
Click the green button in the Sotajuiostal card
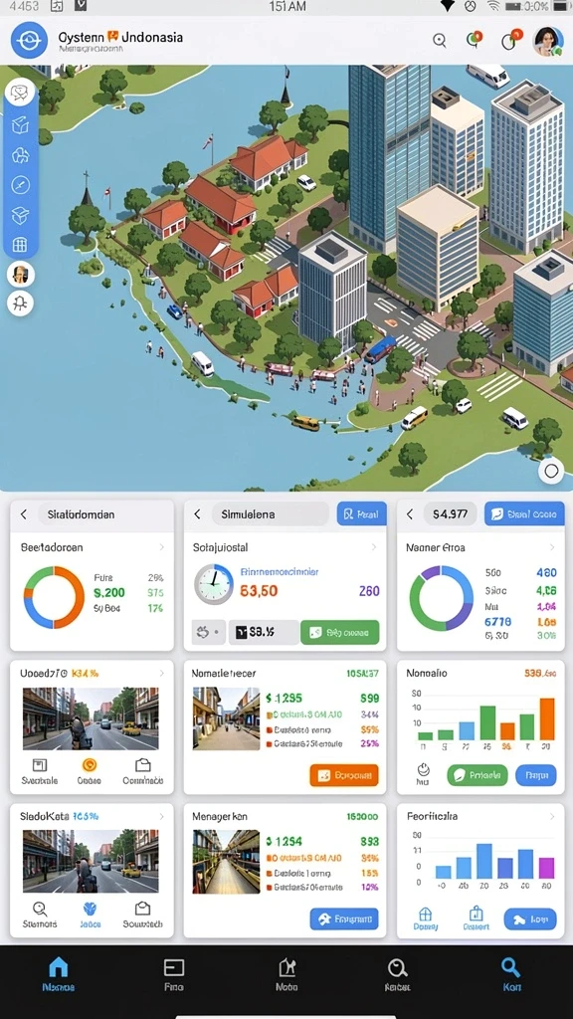point(340,632)
